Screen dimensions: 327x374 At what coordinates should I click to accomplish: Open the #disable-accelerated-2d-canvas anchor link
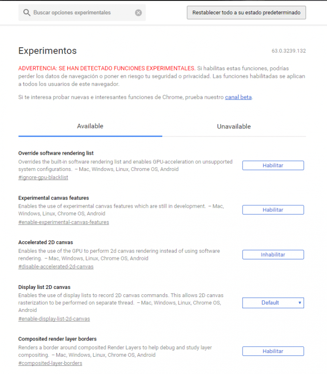point(56,267)
